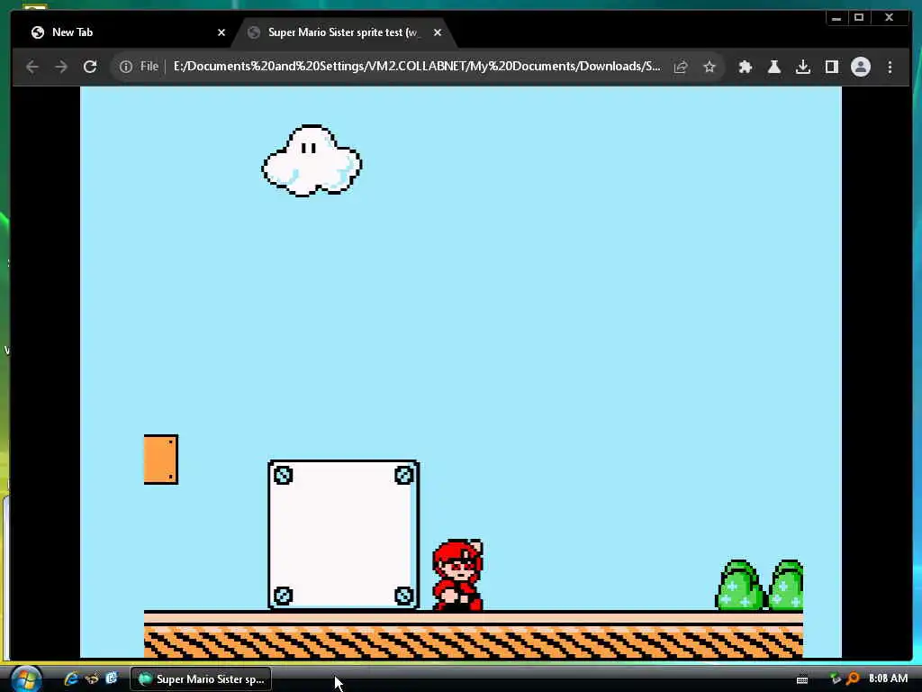Select Super Mario Sister sprite test tab
Viewport: 922px width, 692px height.
[344, 32]
